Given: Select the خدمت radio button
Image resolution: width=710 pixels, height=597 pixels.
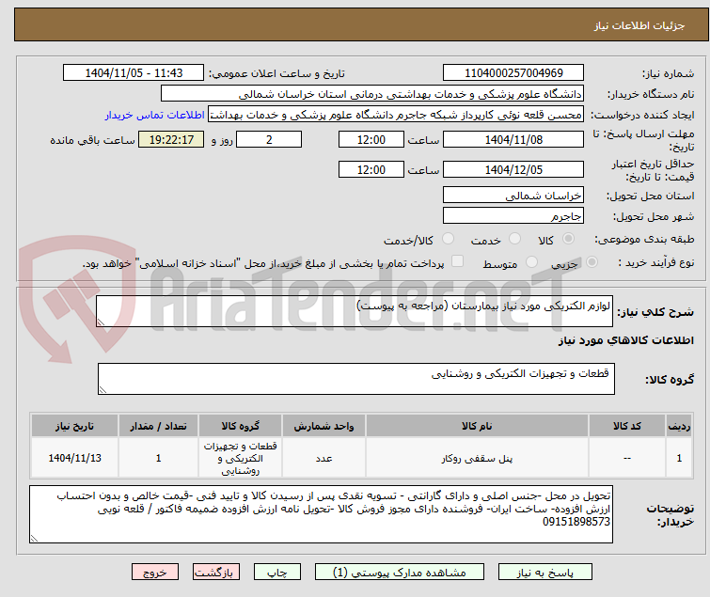Looking at the screenshot, I should point(514,239).
